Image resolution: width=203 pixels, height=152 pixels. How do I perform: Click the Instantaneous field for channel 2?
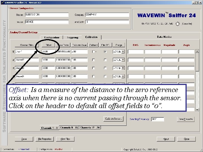153,60
